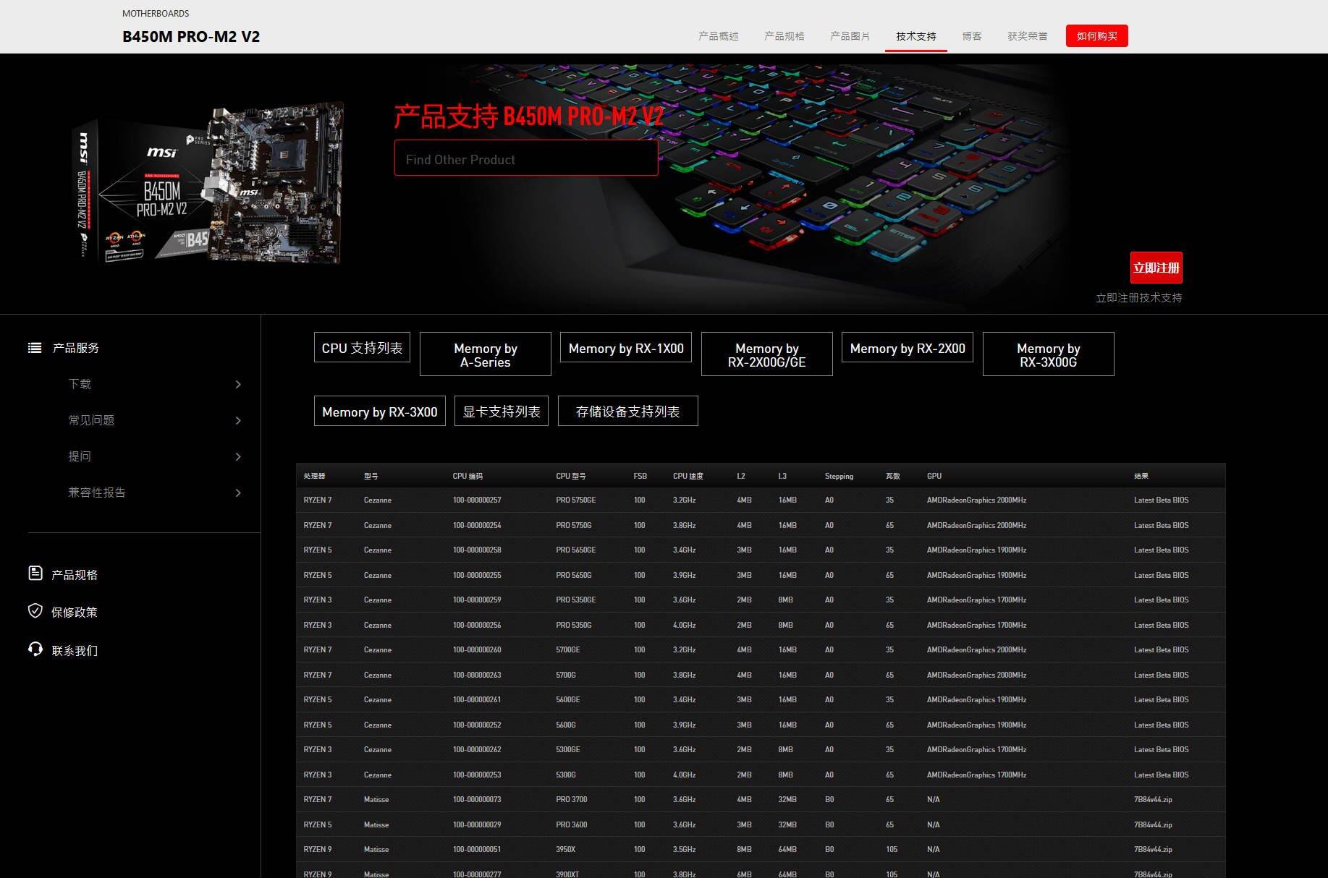Screen dimensions: 1328x878
Task: Select Memory by RX-1X00 button
Action: (626, 348)
